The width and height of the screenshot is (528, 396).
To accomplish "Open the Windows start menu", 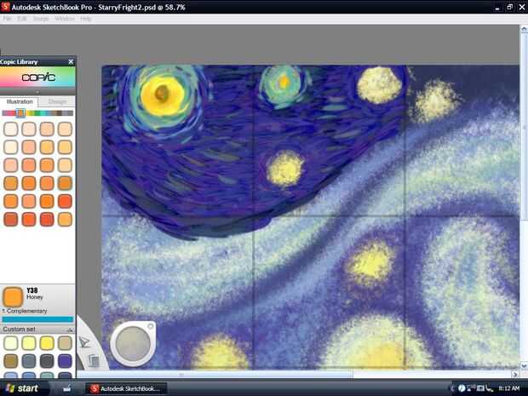I will [22, 388].
